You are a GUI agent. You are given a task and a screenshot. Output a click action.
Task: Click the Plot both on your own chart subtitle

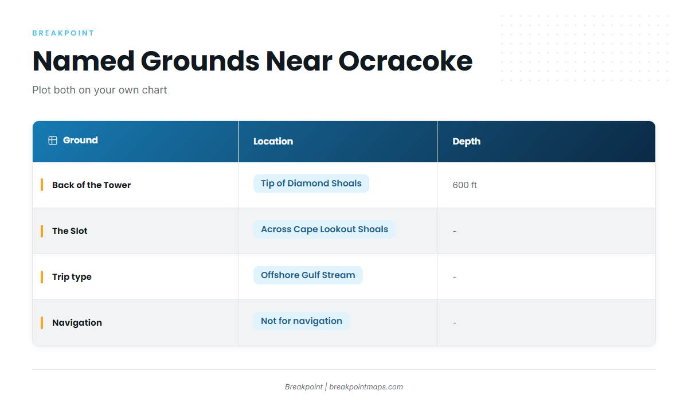pyautogui.click(x=100, y=90)
